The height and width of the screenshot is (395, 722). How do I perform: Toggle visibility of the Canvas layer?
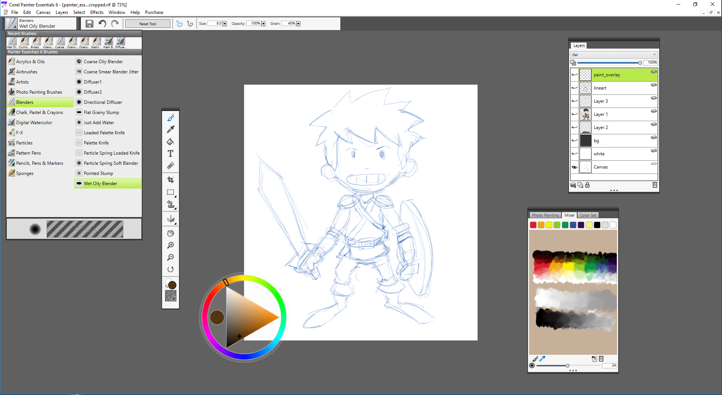(575, 167)
